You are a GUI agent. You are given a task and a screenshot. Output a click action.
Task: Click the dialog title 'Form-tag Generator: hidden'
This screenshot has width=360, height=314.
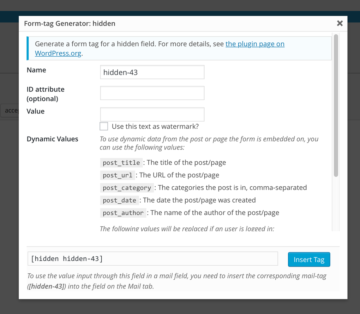pyautogui.click(x=70, y=23)
